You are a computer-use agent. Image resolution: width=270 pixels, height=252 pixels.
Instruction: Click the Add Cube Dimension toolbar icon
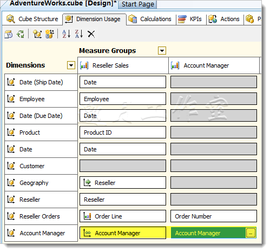[x=37, y=34]
